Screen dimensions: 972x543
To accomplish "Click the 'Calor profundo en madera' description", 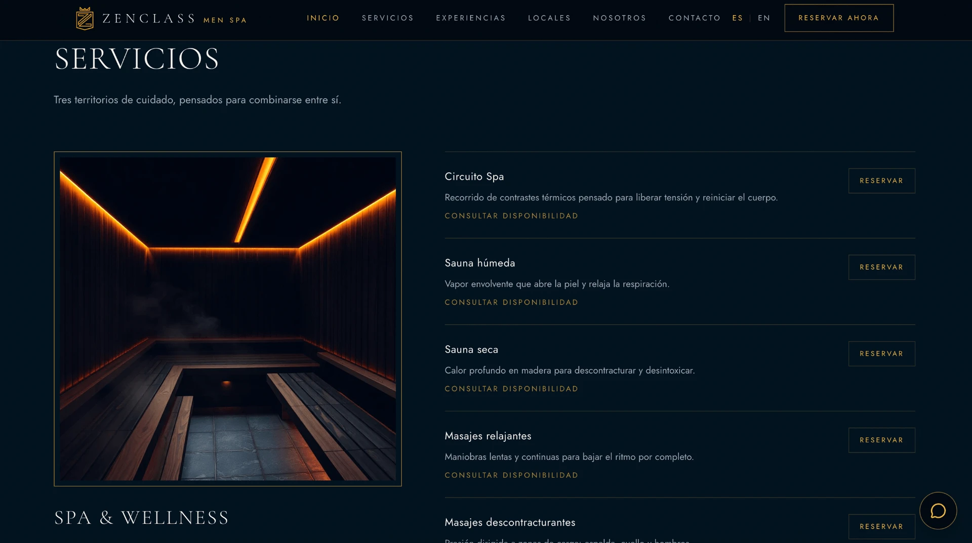I will pos(570,370).
